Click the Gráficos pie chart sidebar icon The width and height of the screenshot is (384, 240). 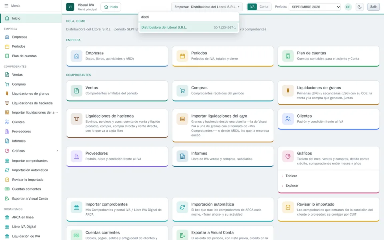tap(7, 151)
